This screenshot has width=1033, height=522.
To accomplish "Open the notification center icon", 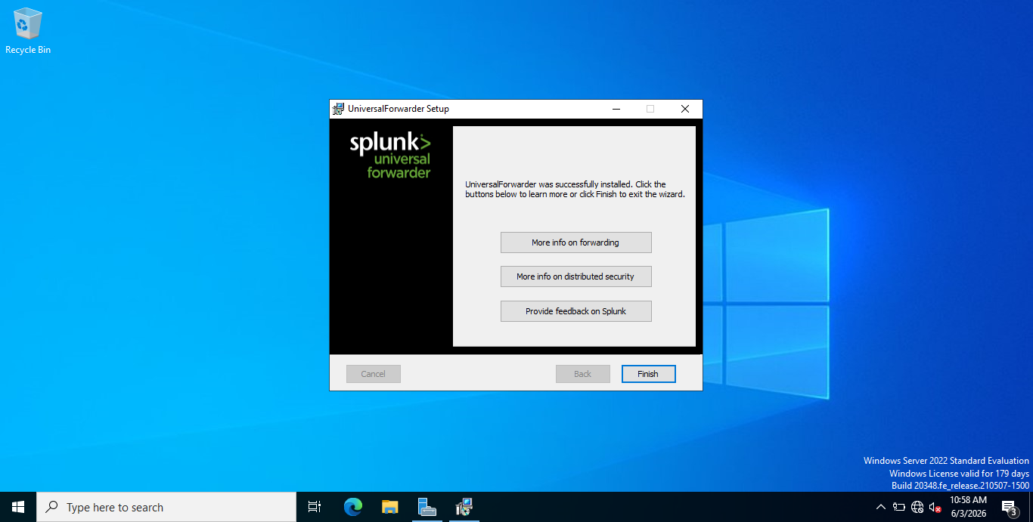I will [1010, 507].
